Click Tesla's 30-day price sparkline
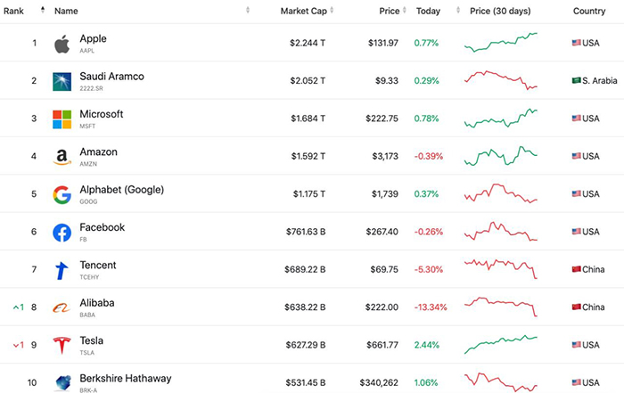624x393 pixels. (501, 343)
